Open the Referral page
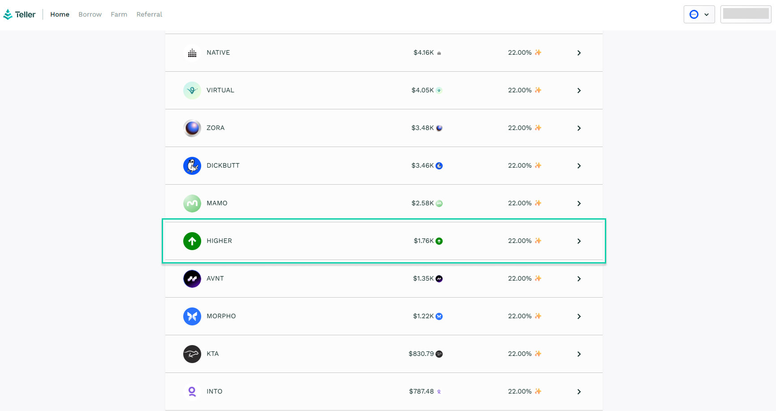 tap(149, 14)
